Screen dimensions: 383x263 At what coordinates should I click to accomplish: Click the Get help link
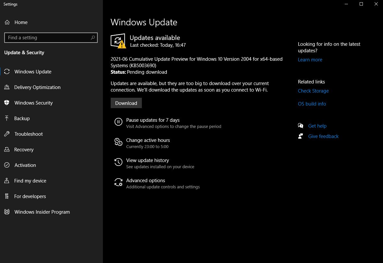pyautogui.click(x=317, y=126)
